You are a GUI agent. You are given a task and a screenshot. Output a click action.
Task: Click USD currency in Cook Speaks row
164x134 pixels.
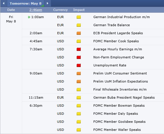coord(60,41)
